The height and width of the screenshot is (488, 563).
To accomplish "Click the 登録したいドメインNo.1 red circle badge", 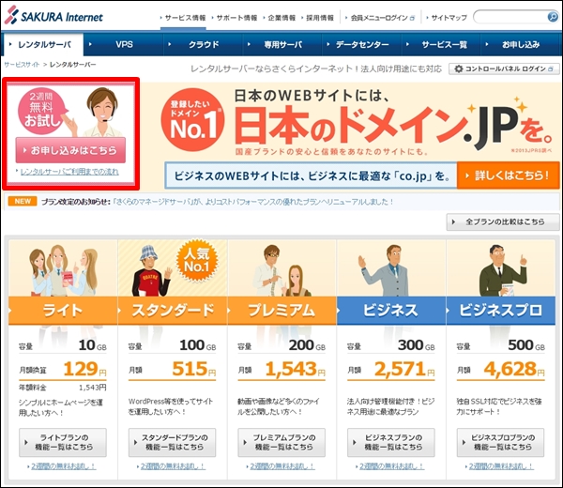I will [x=193, y=119].
